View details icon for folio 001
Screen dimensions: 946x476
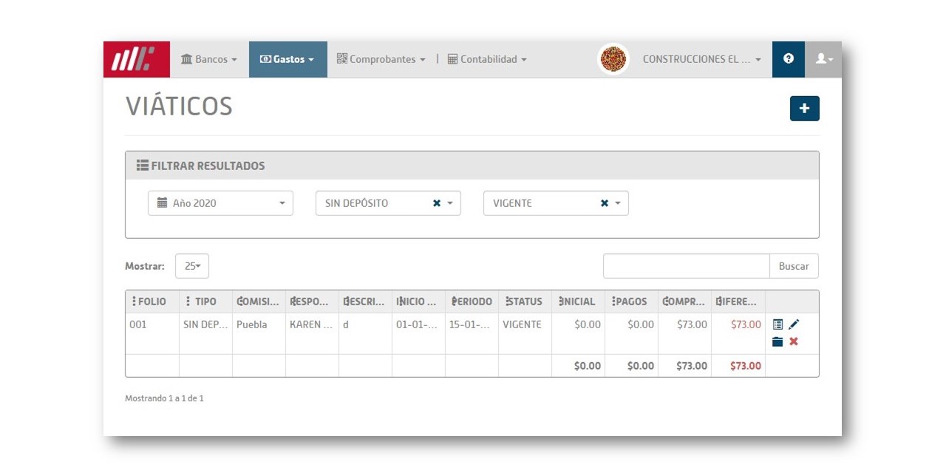[777, 324]
